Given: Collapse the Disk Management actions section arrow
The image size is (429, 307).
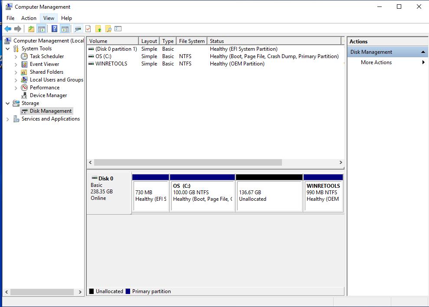Looking at the screenshot, I should point(423,52).
